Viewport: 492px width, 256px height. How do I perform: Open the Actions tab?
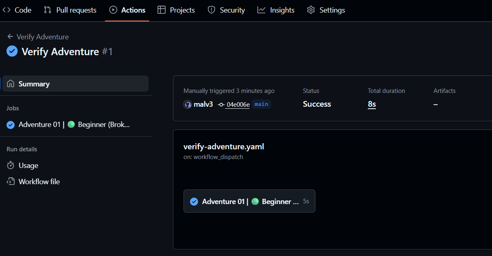tap(127, 10)
